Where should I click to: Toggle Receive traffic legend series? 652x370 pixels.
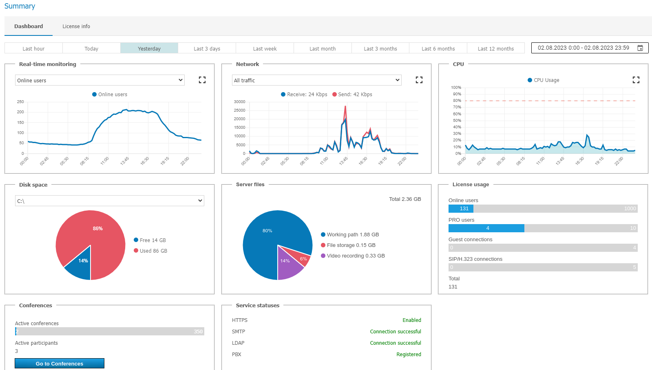tap(304, 95)
